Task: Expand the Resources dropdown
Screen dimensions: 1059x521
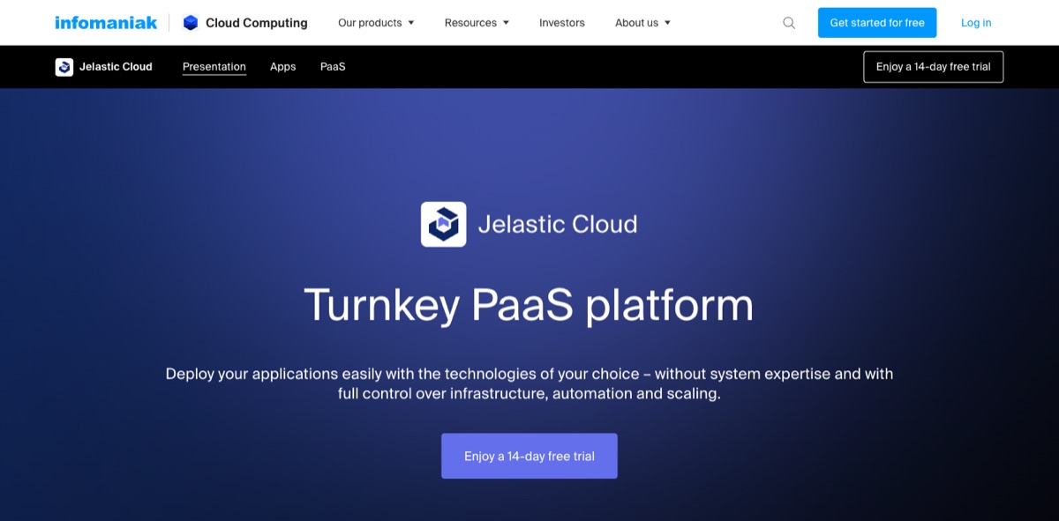Action: pyautogui.click(x=477, y=23)
